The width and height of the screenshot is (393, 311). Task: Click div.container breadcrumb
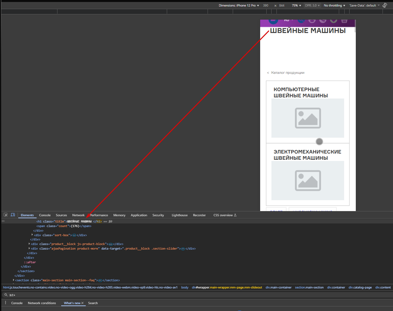tap(336, 287)
